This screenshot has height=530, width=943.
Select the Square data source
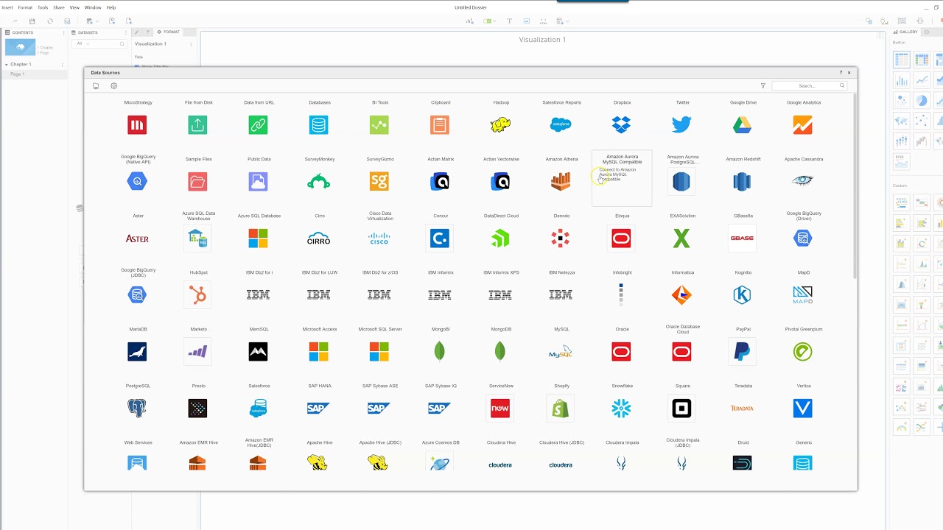[681, 409]
